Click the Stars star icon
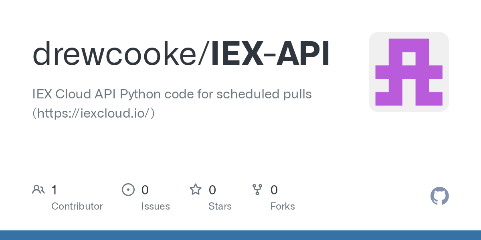This screenshot has width=481, height=240. point(196,190)
